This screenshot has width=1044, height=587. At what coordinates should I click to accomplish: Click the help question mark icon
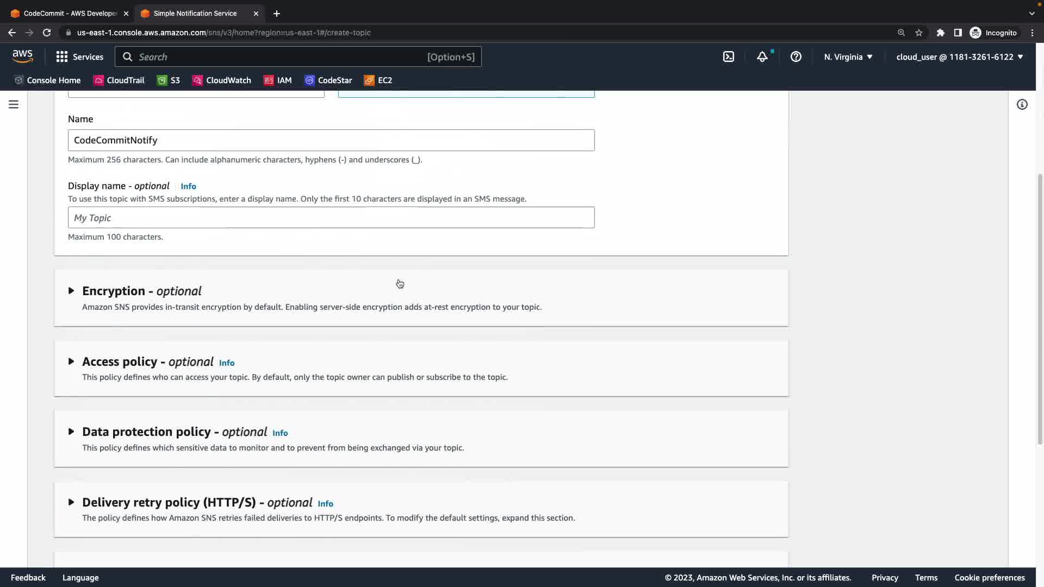coord(796,57)
